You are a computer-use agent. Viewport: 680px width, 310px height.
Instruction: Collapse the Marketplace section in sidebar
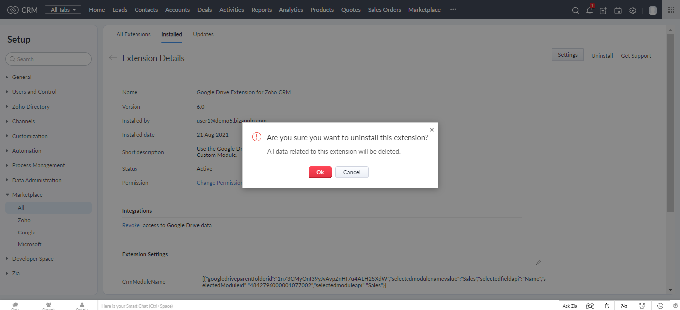pos(27,195)
